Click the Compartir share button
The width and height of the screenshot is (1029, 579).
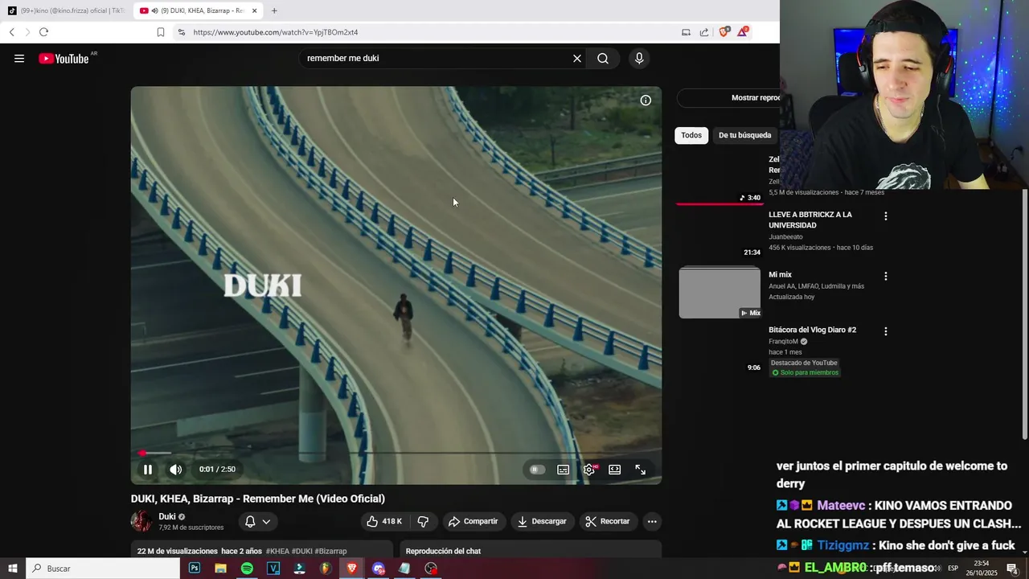tap(474, 521)
